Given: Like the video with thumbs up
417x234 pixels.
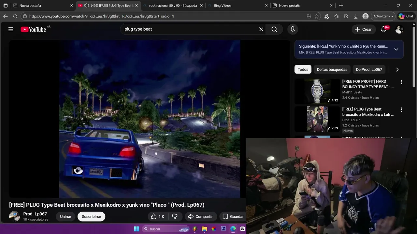Looking at the screenshot, I should (158, 216).
